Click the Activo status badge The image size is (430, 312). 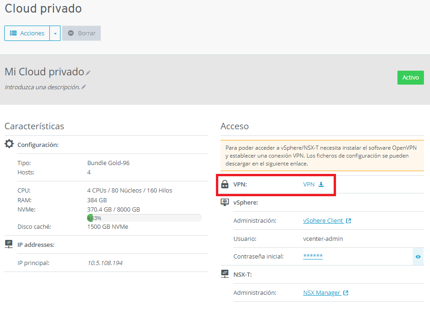point(410,78)
